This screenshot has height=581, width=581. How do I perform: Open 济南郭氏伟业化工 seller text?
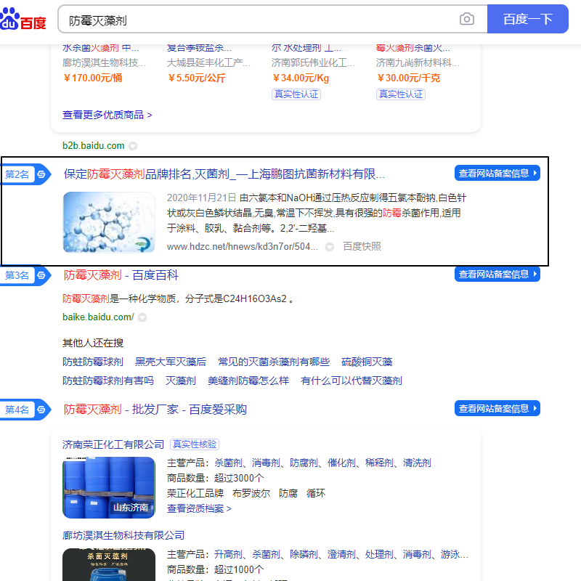(313, 63)
